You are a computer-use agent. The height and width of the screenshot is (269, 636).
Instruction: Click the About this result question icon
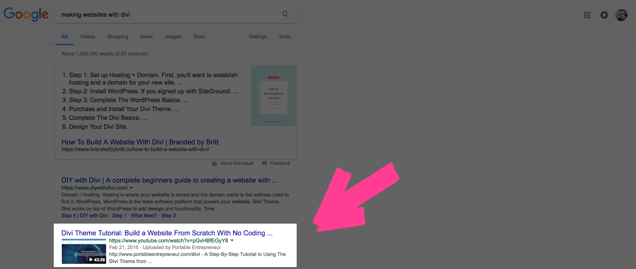tap(214, 163)
